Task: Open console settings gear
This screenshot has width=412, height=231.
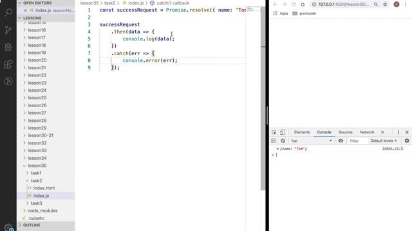Action: (407, 141)
